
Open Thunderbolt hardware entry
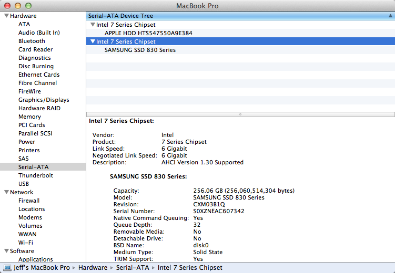point(36,175)
